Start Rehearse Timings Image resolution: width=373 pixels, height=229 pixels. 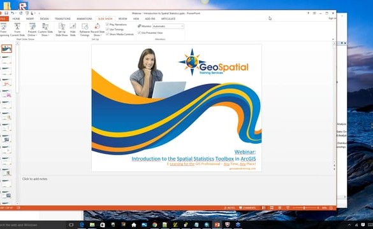coord(84,30)
